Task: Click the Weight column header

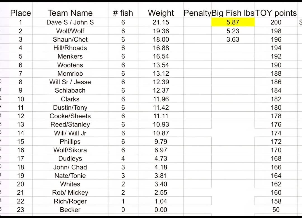Action: pos(161,13)
